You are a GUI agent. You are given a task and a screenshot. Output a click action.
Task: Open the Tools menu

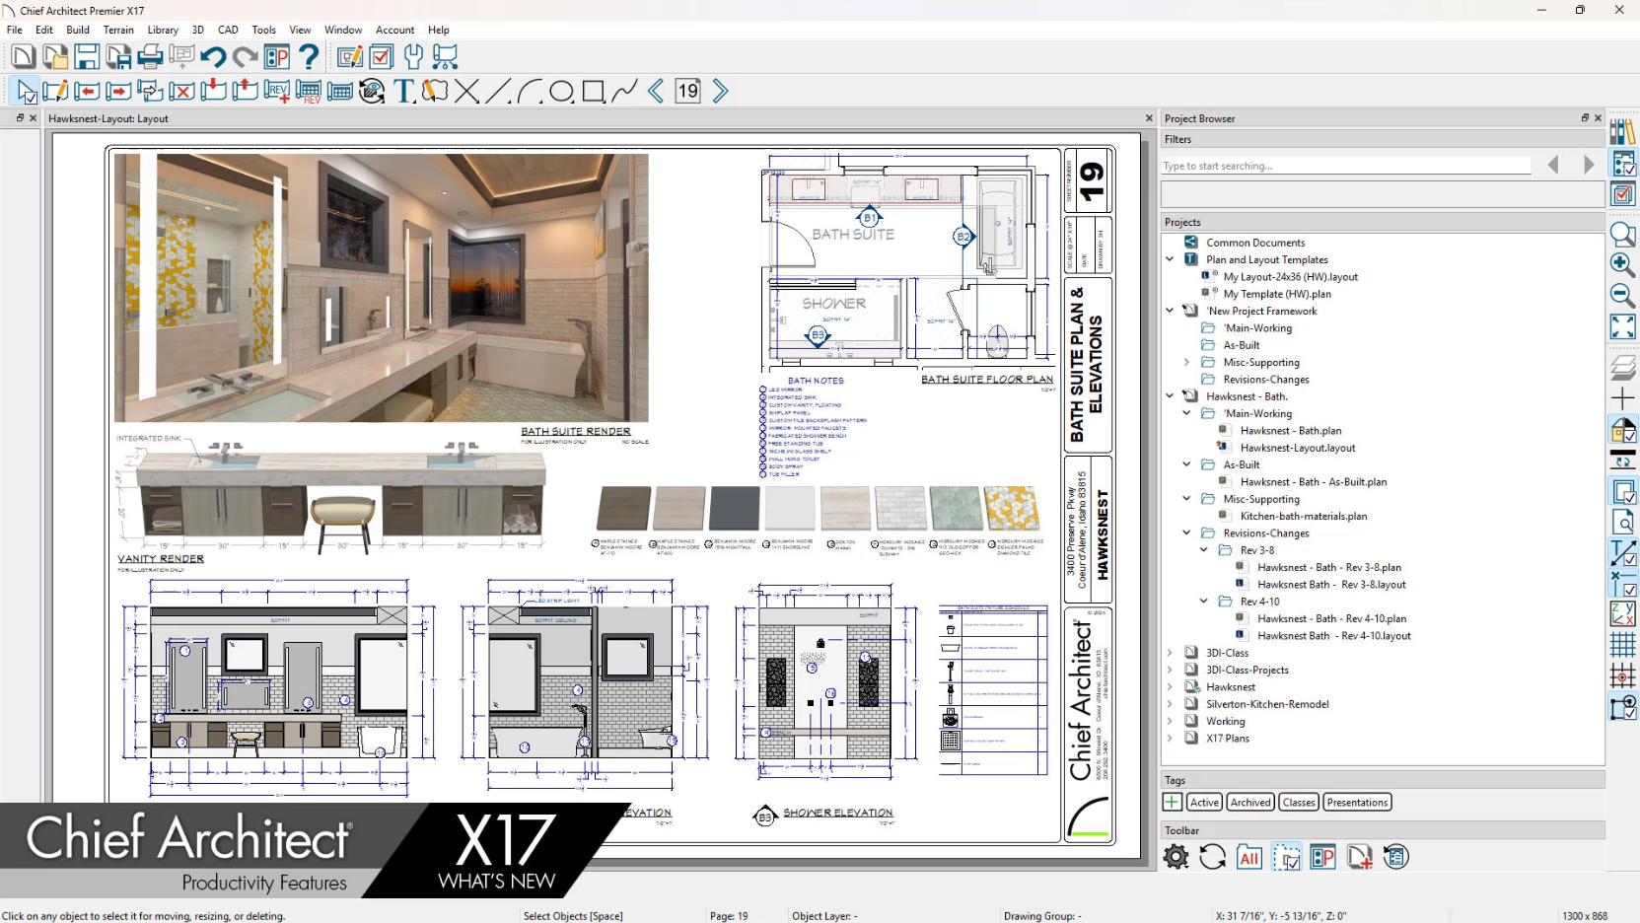pos(263,30)
